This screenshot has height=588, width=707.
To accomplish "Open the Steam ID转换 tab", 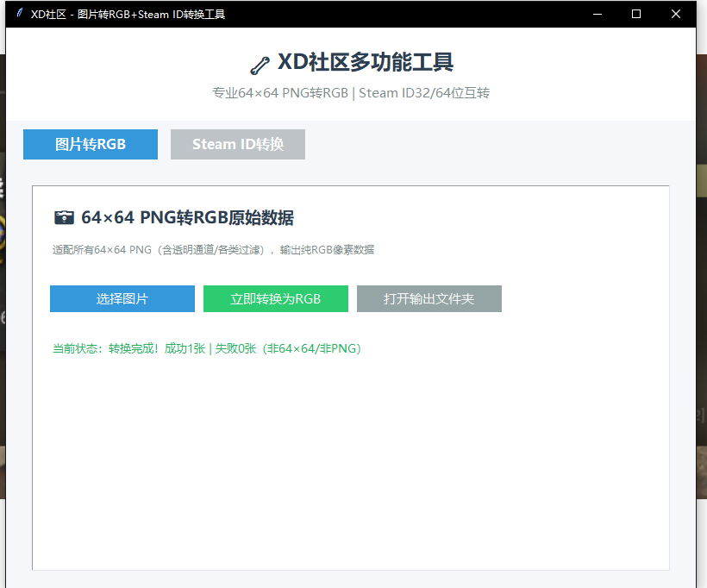I will (x=238, y=145).
